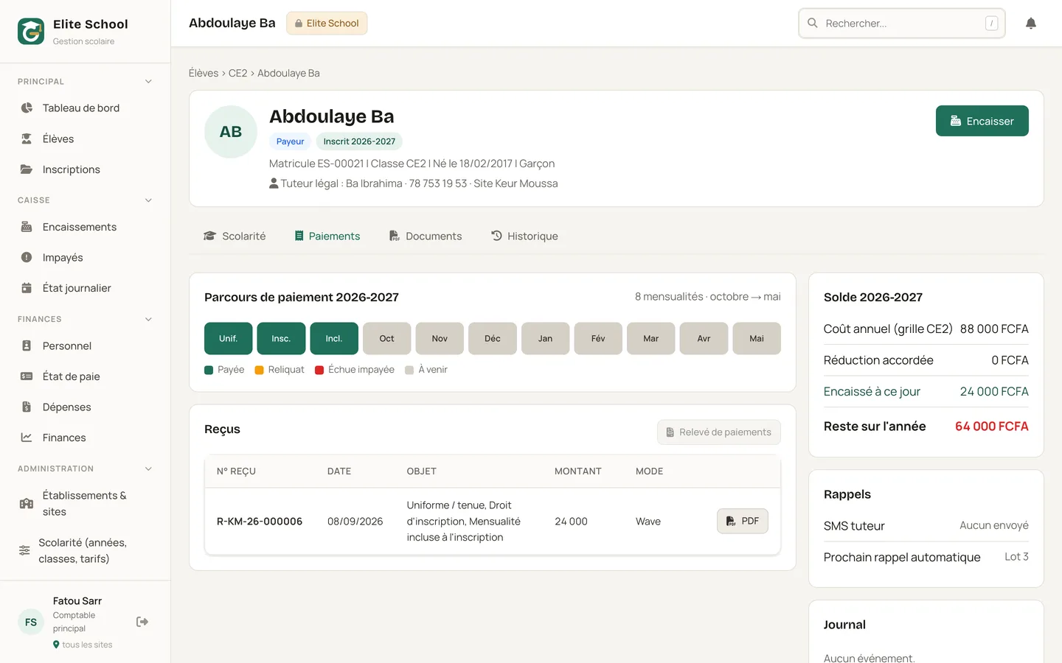Click receipt number R-KM-26-000006
Viewport: 1062px width, 663px height.
(x=260, y=522)
